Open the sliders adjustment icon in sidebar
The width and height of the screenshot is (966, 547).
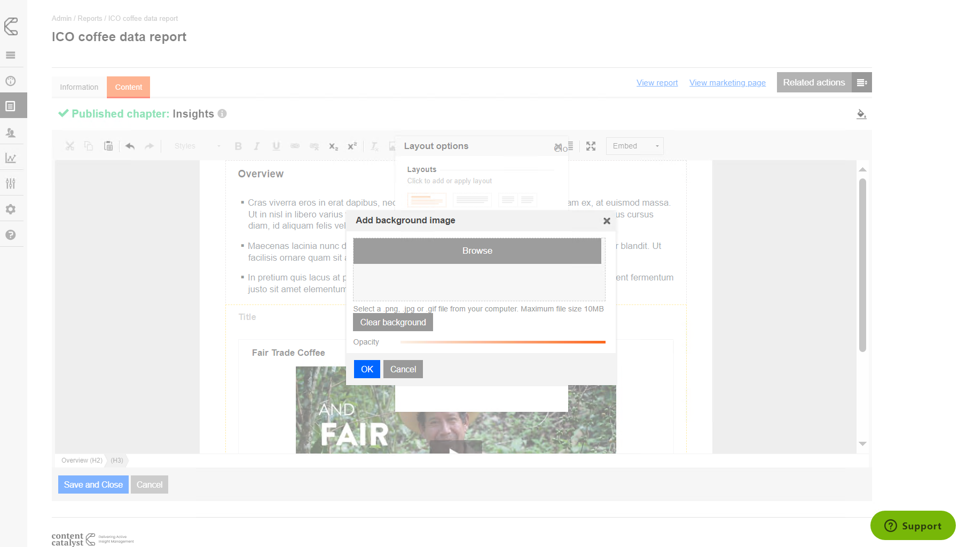pos(11,184)
